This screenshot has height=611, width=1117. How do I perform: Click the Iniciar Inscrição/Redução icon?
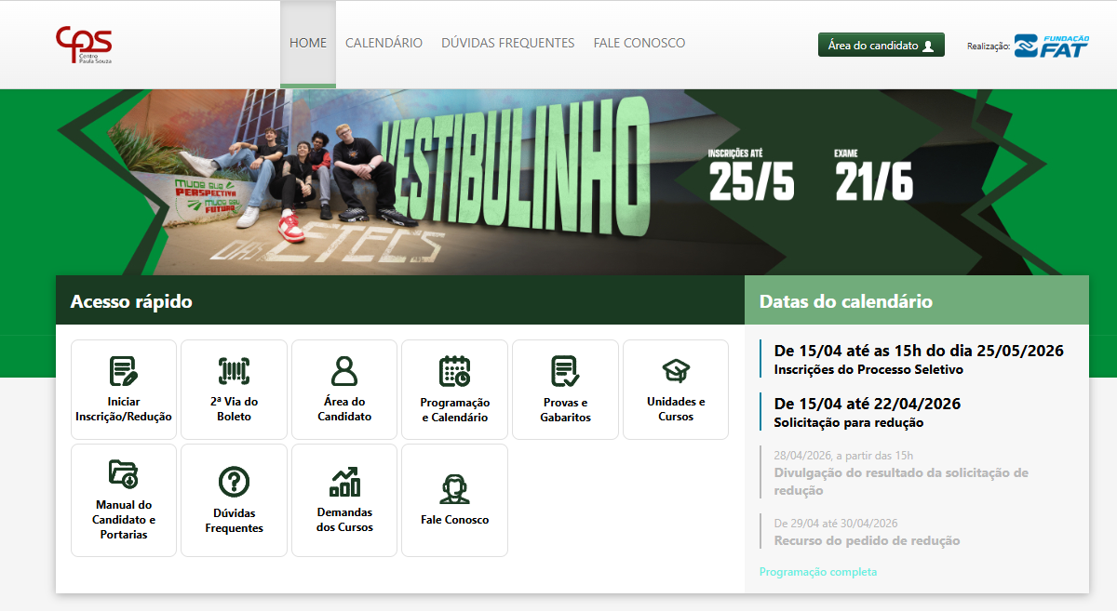point(123,371)
